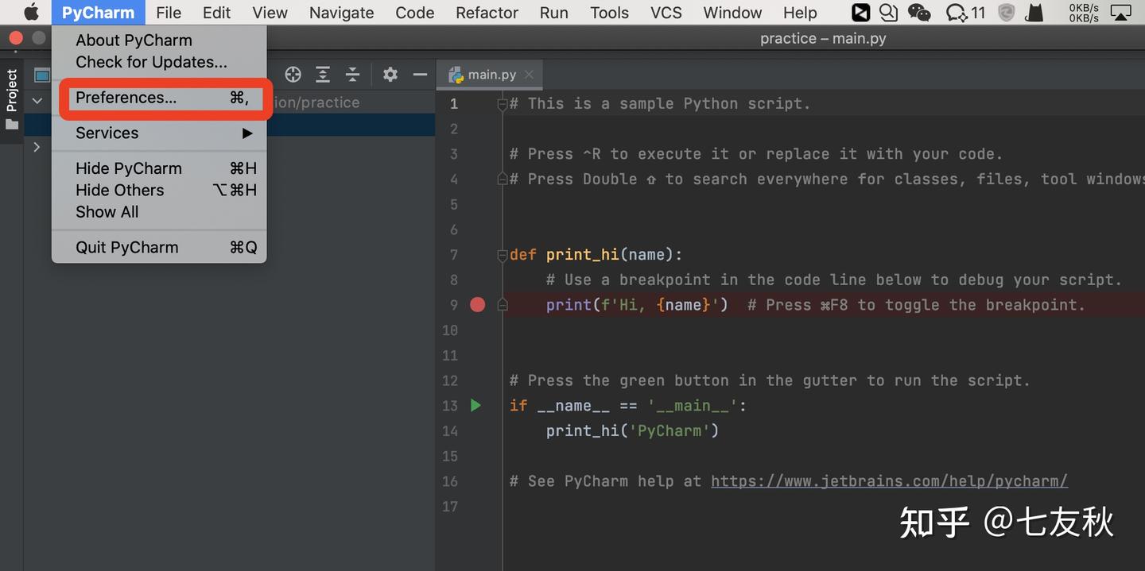This screenshot has height=571, width=1145.
Task: Open the jetbrains.com PyCharm help link
Action: [x=889, y=481]
